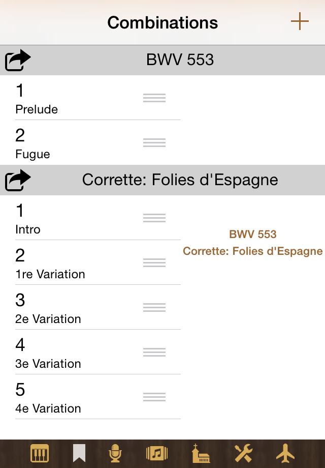Tap share icon beside Corrette header

[x=18, y=181]
